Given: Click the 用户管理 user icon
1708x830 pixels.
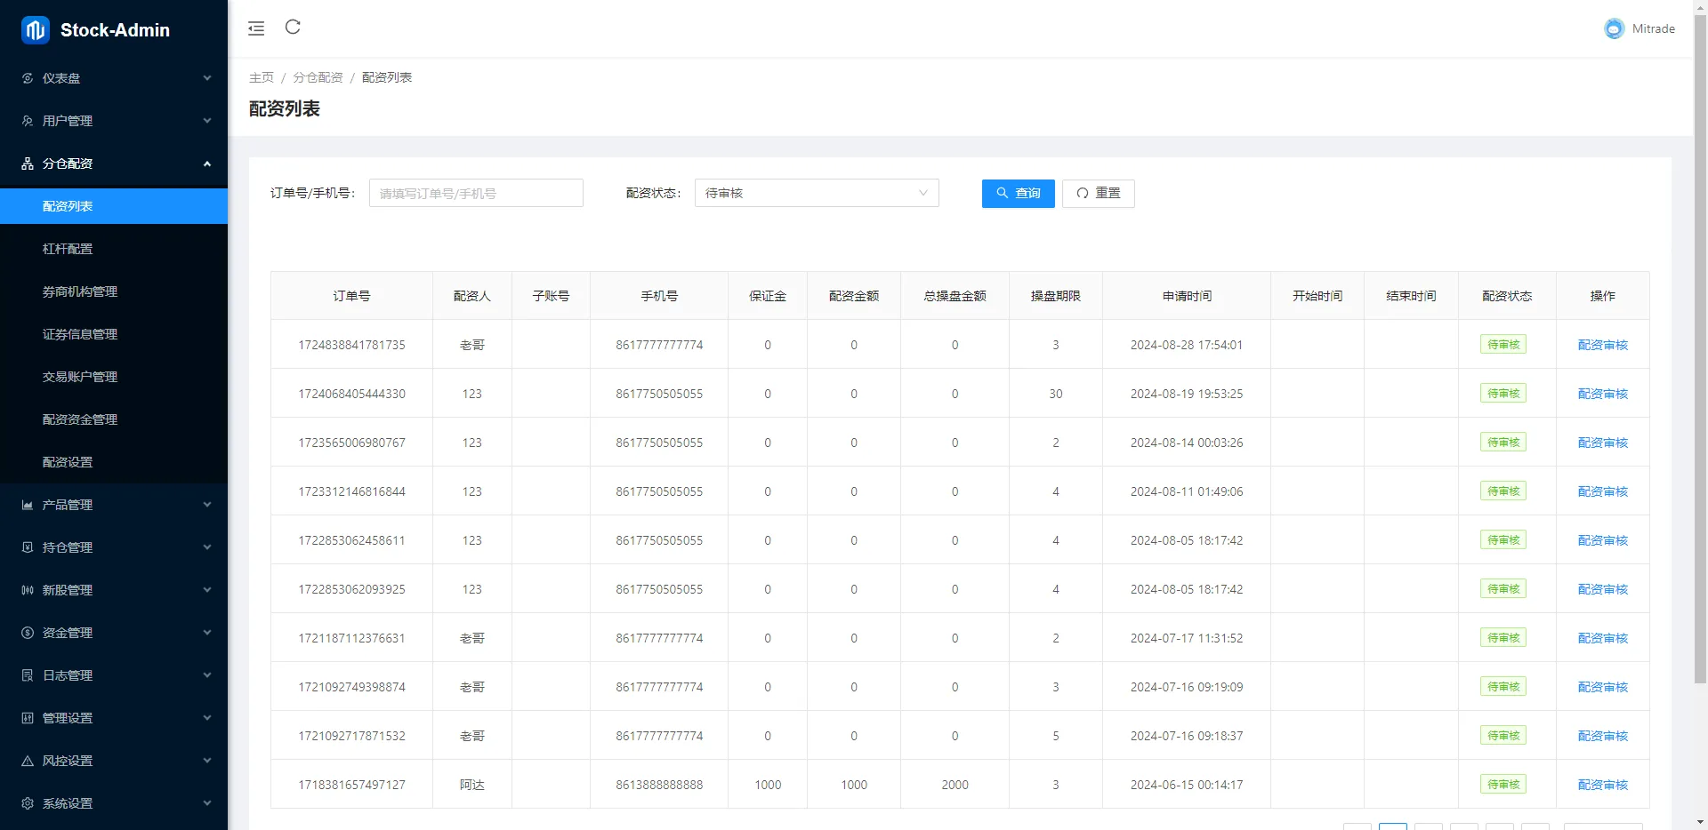Looking at the screenshot, I should [x=28, y=121].
